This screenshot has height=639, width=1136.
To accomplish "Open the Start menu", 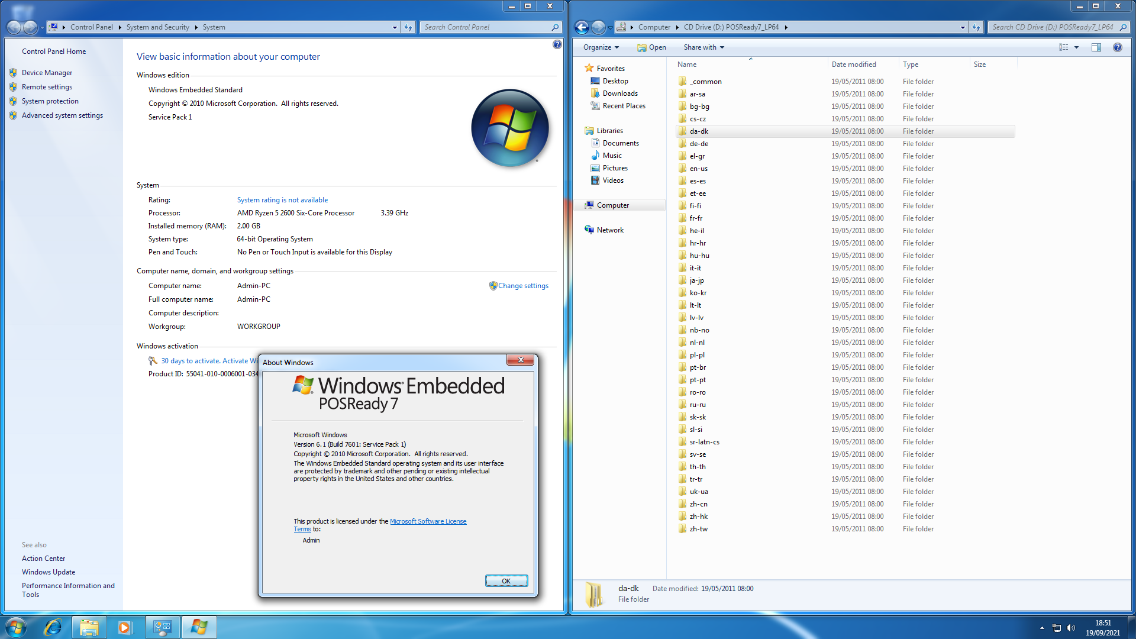I will (16, 627).
